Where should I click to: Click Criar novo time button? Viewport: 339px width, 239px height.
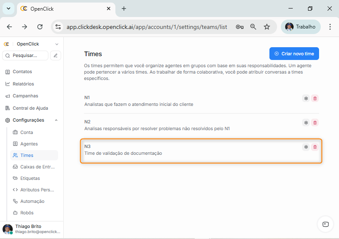click(x=294, y=54)
